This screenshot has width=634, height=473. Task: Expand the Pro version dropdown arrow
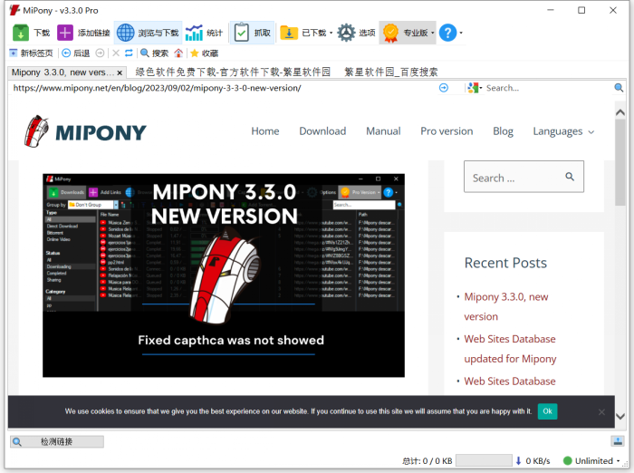point(433,33)
